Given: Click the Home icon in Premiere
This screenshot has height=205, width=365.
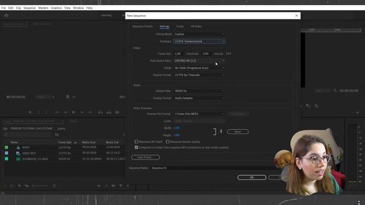Looking at the screenshot, I should click(6, 15).
